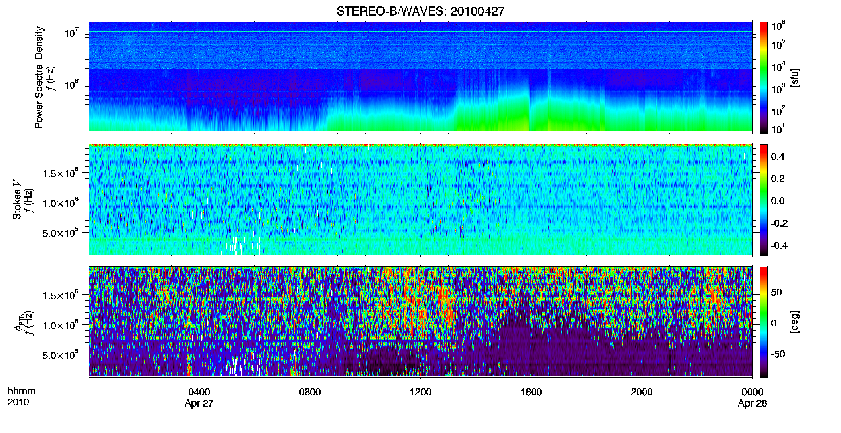
Task: Click the Power Spectral Density spectrogram panel
Action: click(420, 77)
